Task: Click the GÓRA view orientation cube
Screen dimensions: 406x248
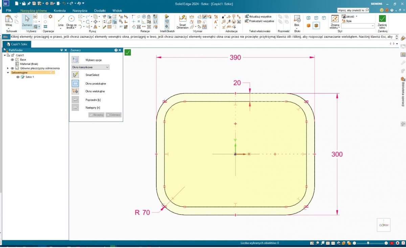Action: tap(384, 225)
